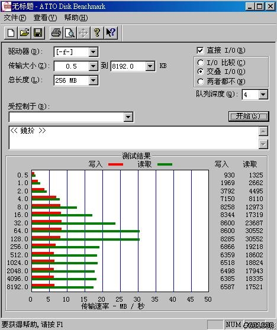Print results using the printer icon
277x330 pixels.
(x=56, y=33)
